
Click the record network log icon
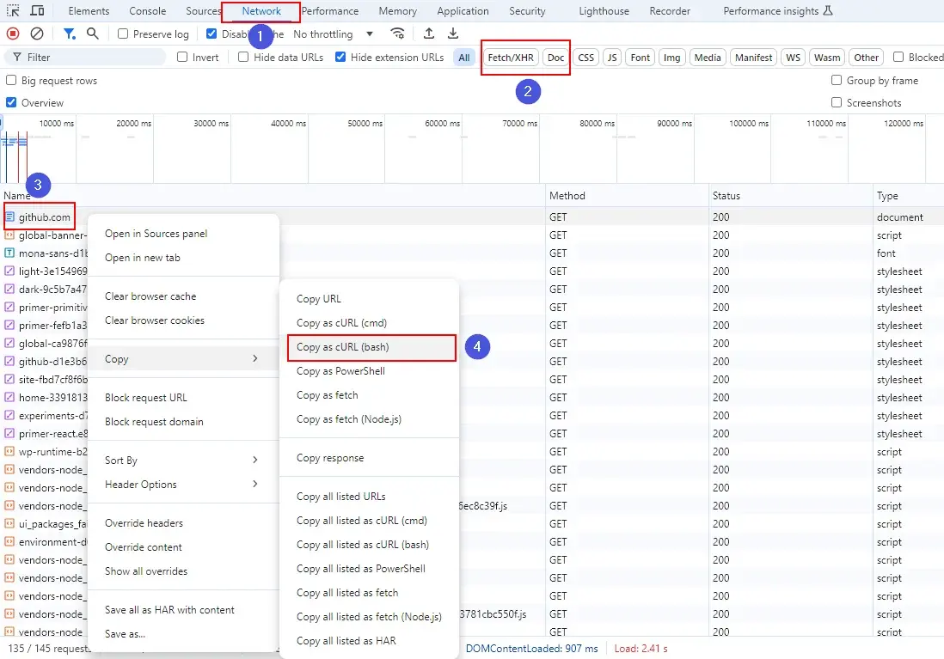point(13,34)
